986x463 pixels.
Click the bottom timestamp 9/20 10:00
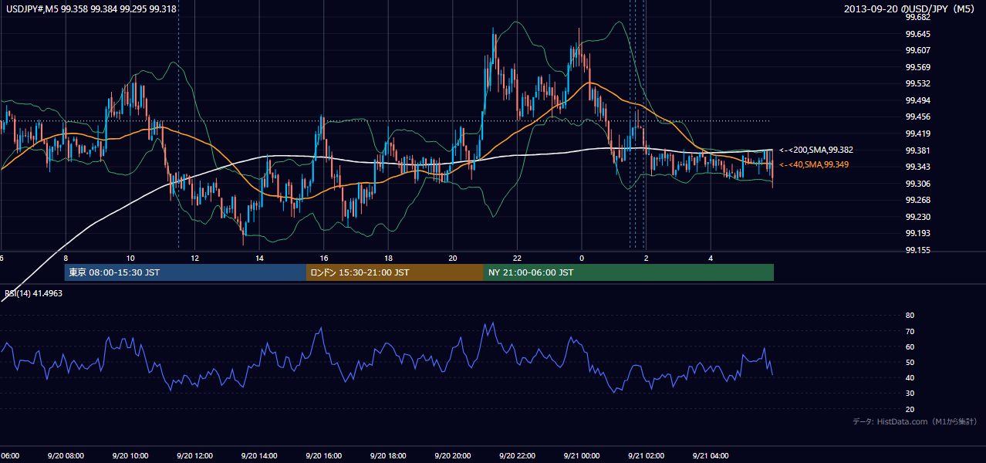(x=130, y=456)
